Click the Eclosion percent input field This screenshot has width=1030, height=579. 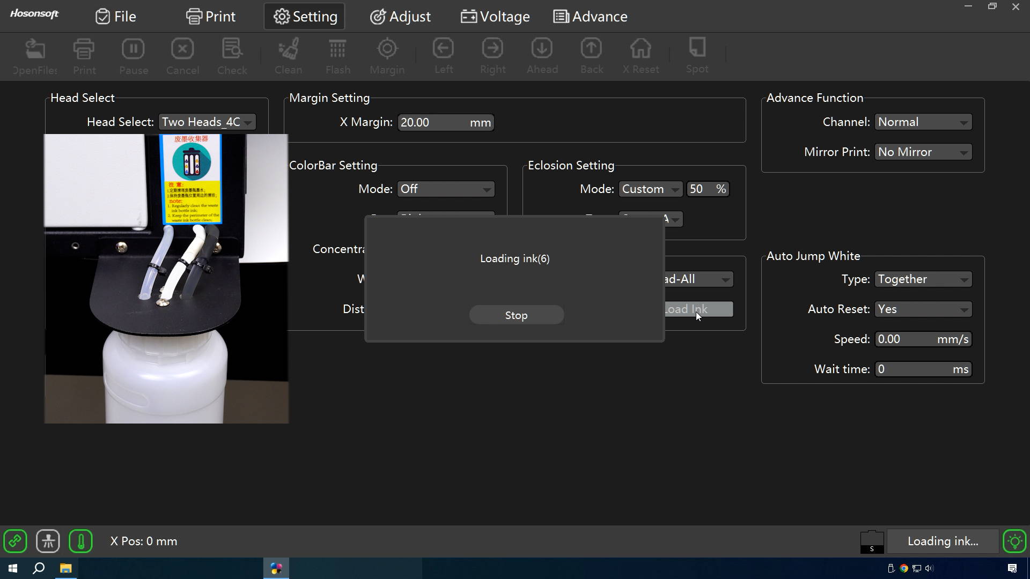[708, 189]
